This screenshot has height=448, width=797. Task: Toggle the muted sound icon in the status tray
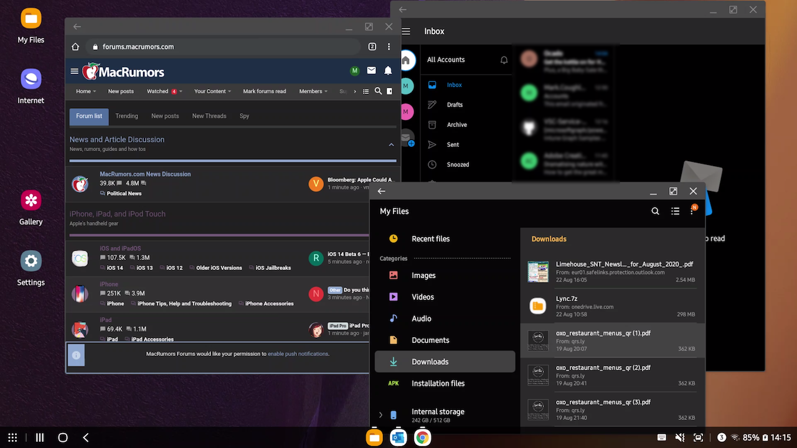[681, 437]
